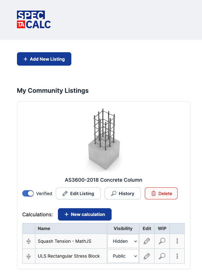Screen dimensions: 202x277
Task: Open three-dot menu for Squash Tension - MathJS
Action: coord(177,241)
